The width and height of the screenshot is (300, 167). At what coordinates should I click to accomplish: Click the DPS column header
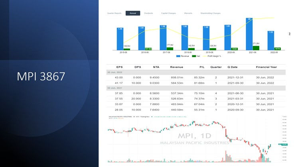coord(138,67)
